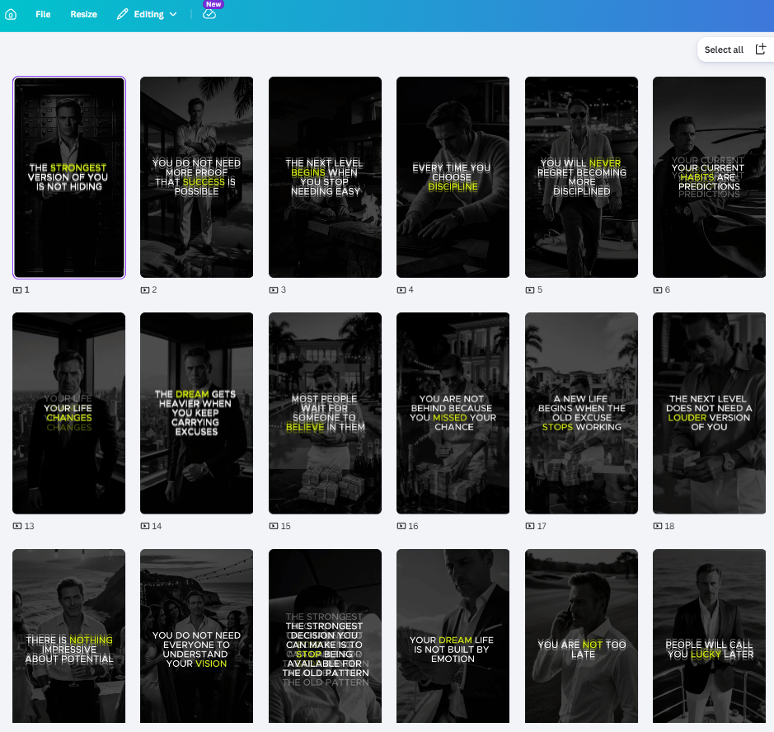Click the video icon under page 14
774x732 pixels.
pyautogui.click(x=145, y=526)
